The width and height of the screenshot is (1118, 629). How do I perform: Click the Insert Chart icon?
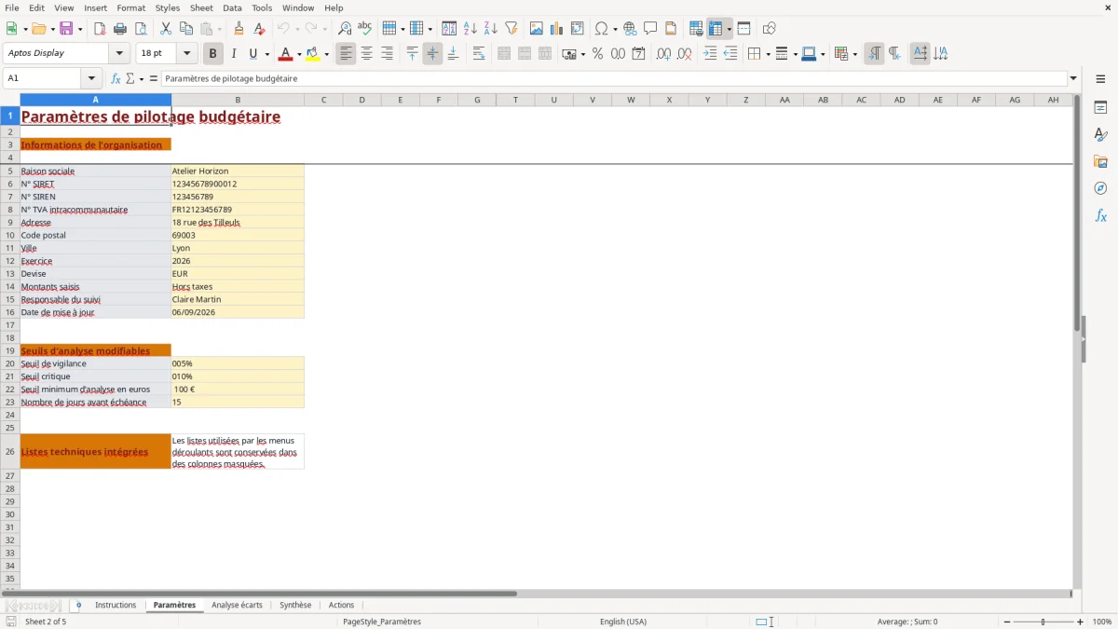557,29
